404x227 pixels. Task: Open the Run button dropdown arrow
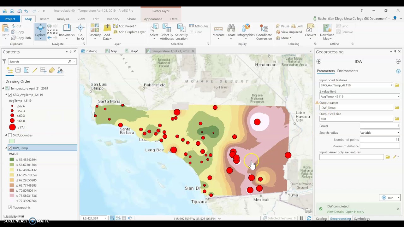coord(399,198)
